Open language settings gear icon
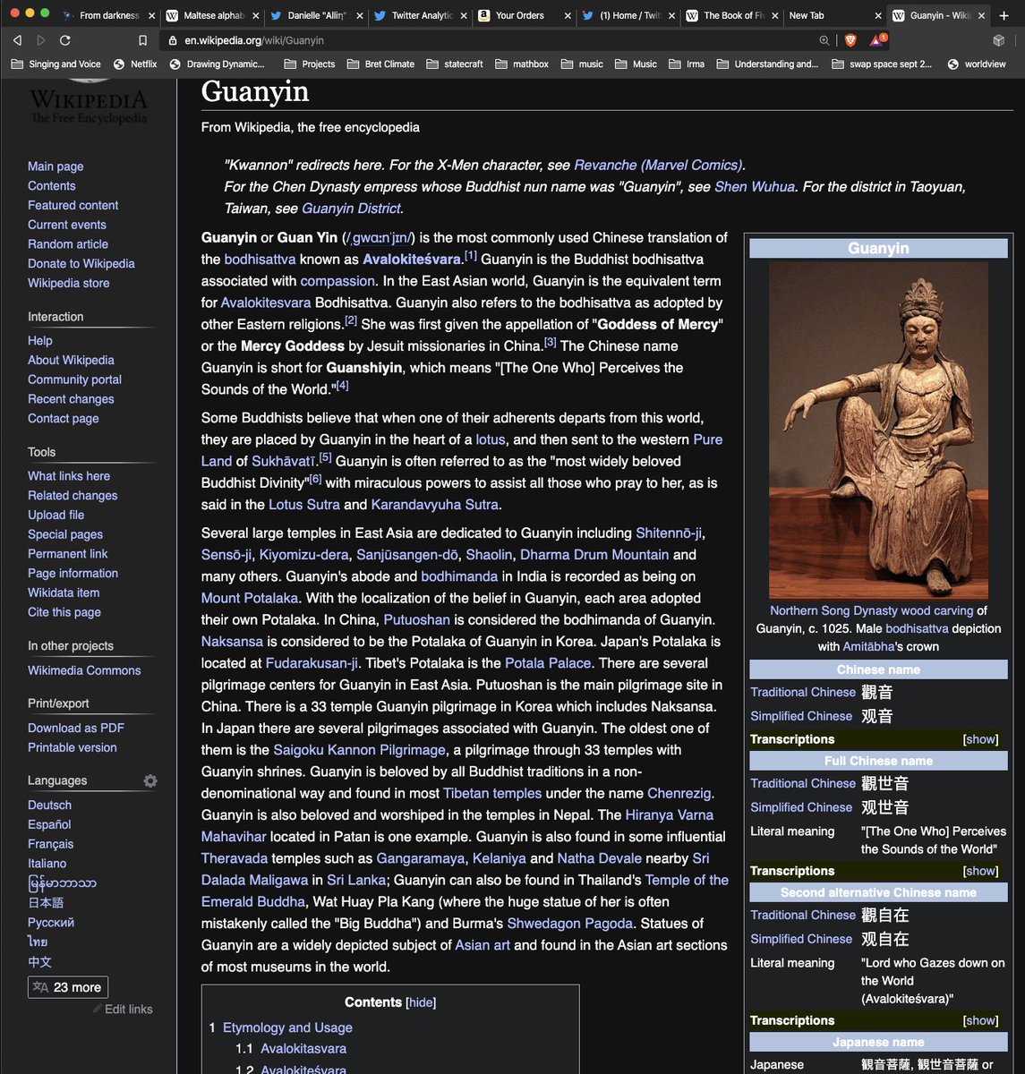This screenshot has height=1074, width=1025. pyautogui.click(x=150, y=780)
